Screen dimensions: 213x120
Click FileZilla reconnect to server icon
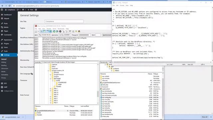click(x=67, y=31)
